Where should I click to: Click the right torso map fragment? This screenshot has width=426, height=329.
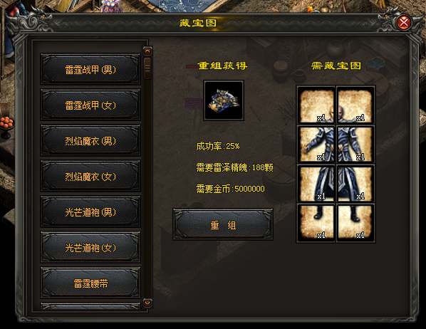pyautogui.click(x=355, y=145)
